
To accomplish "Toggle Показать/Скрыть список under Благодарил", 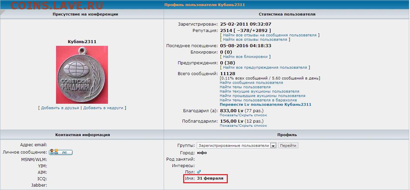I will [243, 115].
